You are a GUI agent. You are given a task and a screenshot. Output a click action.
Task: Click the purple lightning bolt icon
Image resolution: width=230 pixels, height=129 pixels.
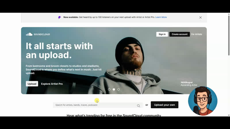click(x=60, y=17)
